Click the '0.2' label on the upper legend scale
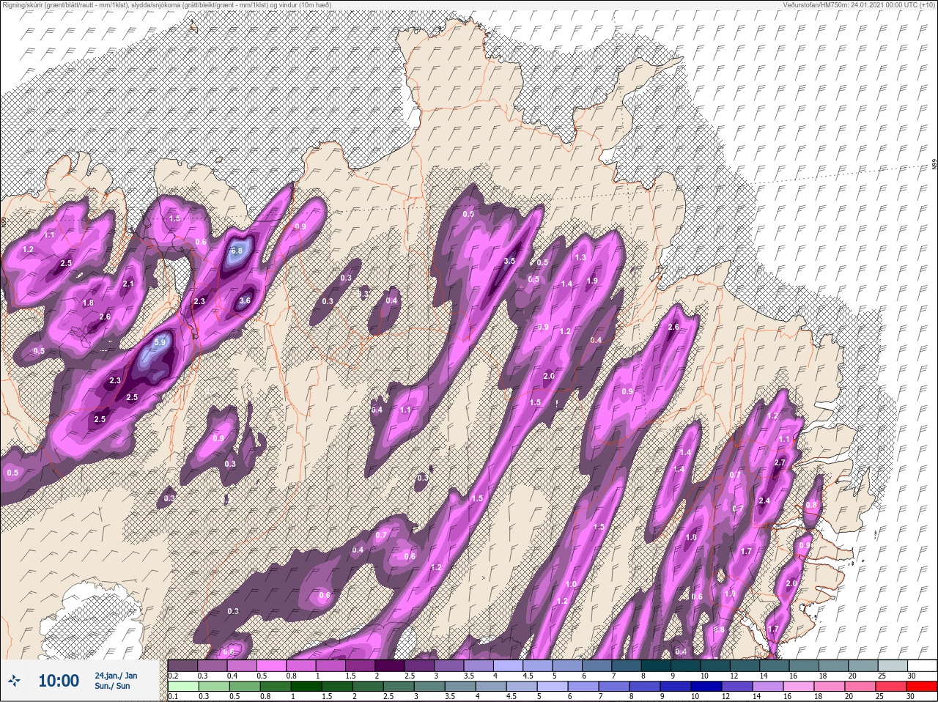The width and height of the screenshot is (938, 702). click(x=172, y=676)
